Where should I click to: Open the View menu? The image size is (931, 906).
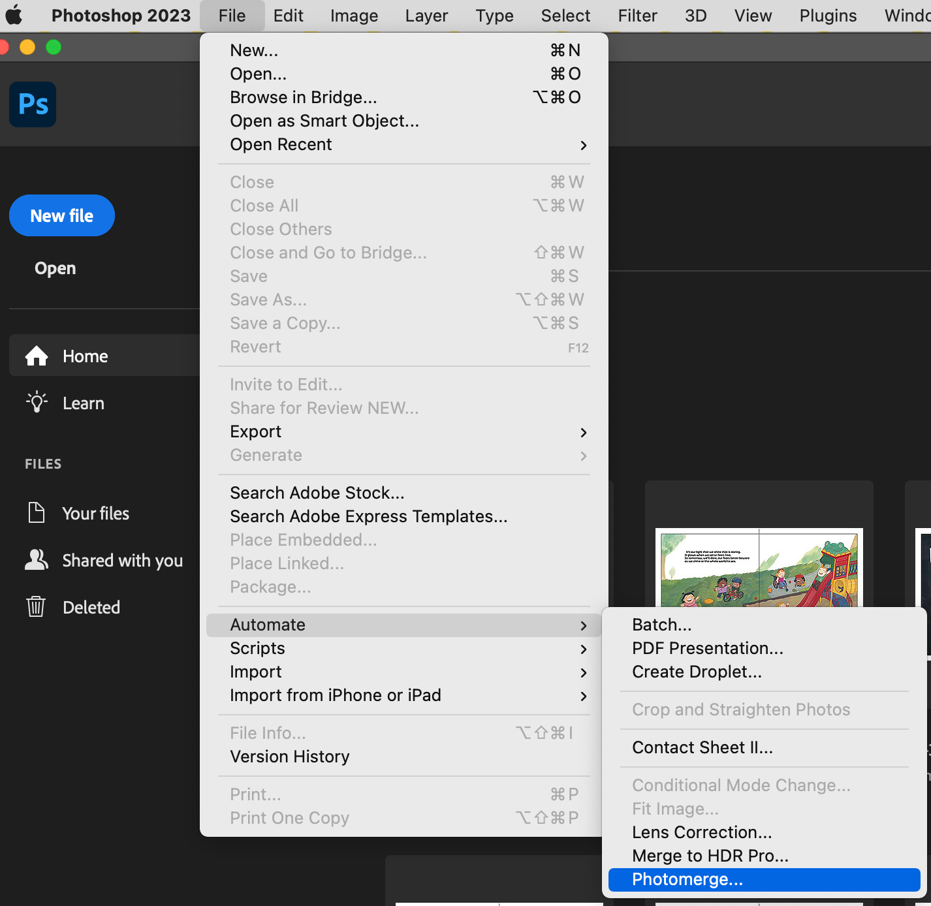pyautogui.click(x=753, y=16)
